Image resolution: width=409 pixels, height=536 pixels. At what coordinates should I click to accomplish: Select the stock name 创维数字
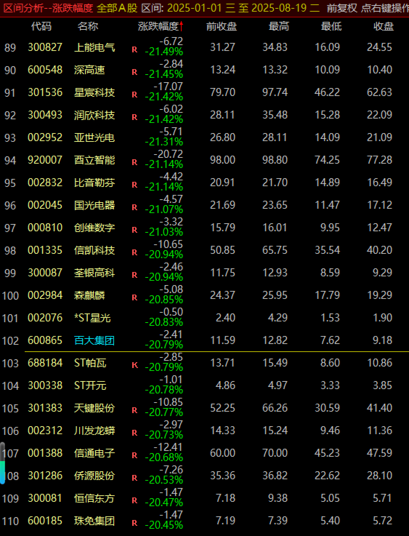point(94,228)
